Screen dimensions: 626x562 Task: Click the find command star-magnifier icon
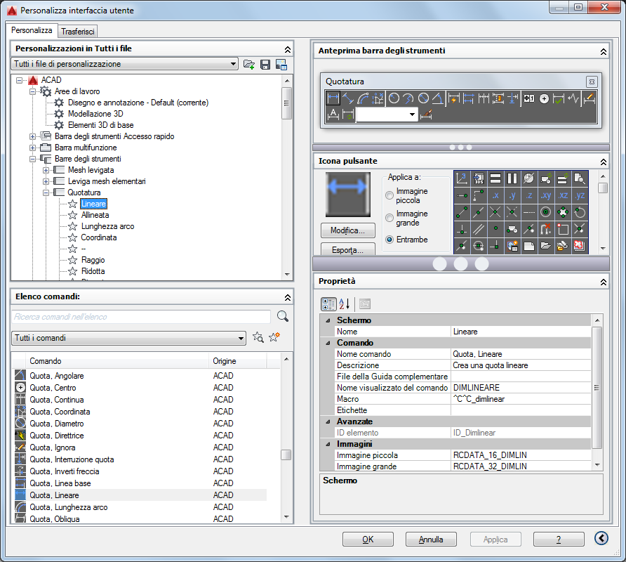point(258,337)
